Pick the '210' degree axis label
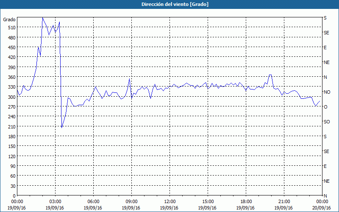The width and height of the screenshot is (339, 212). [12, 127]
